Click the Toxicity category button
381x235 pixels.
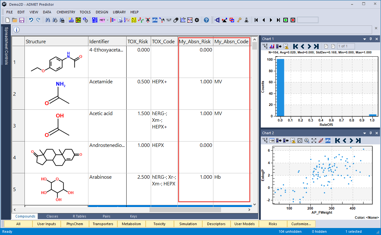[x=159, y=224]
